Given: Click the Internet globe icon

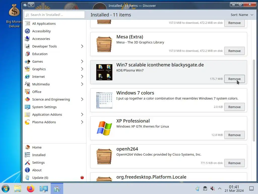Looking at the screenshot, I should point(27,77).
